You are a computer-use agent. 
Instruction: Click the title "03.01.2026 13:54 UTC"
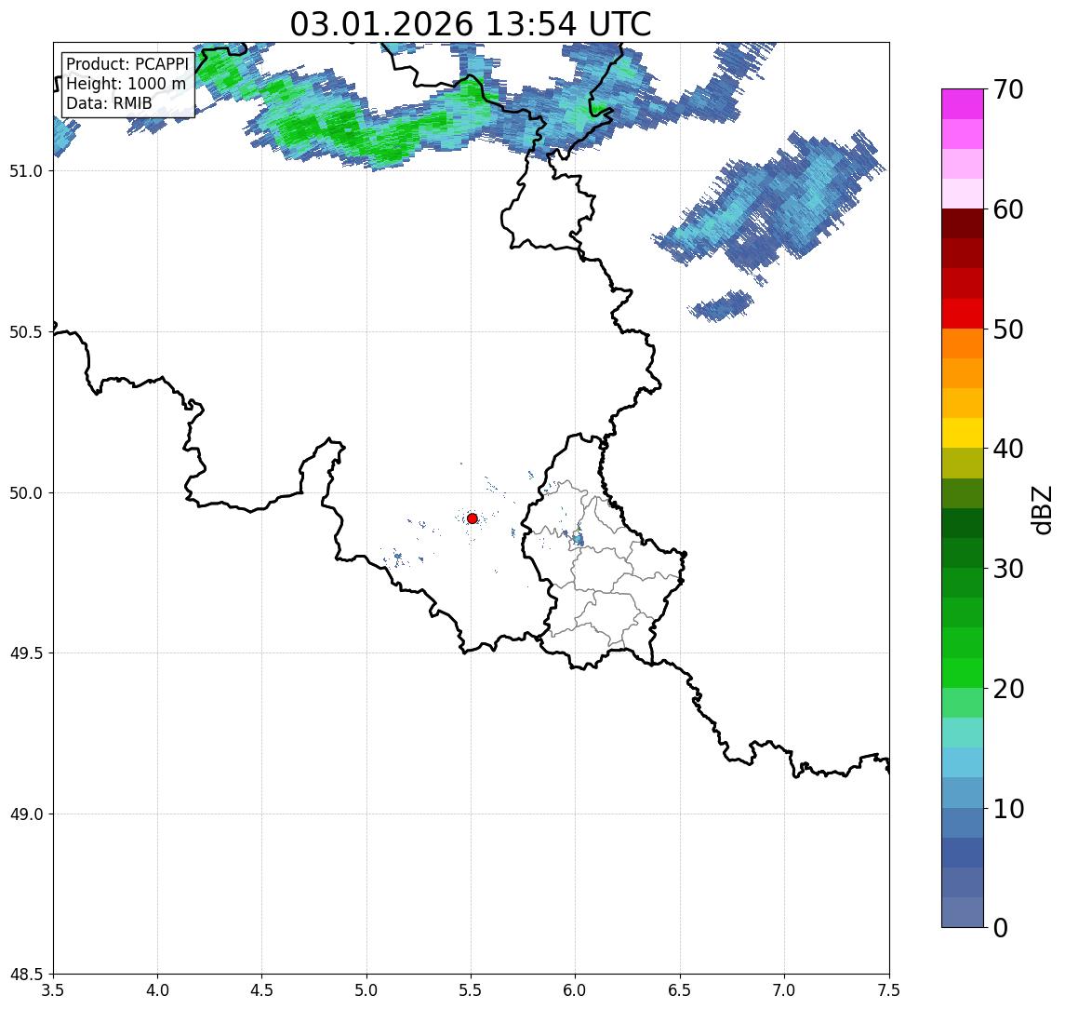[x=470, y=24]
